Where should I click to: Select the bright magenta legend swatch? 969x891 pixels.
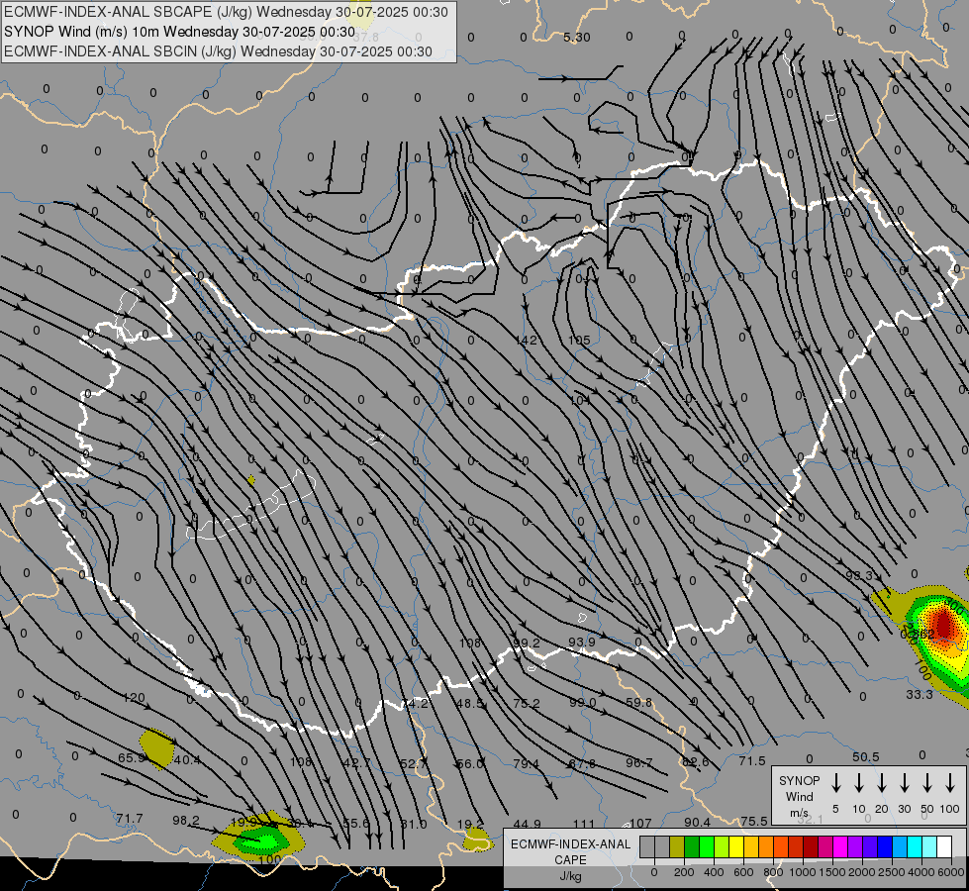[840, 846]
